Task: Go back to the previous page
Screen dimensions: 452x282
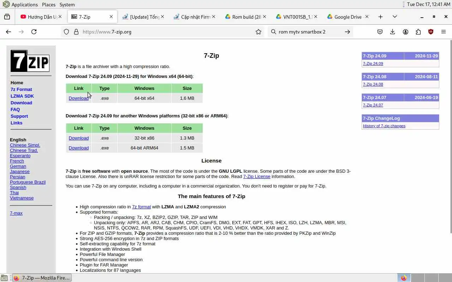Action: (x=8, y=32)
